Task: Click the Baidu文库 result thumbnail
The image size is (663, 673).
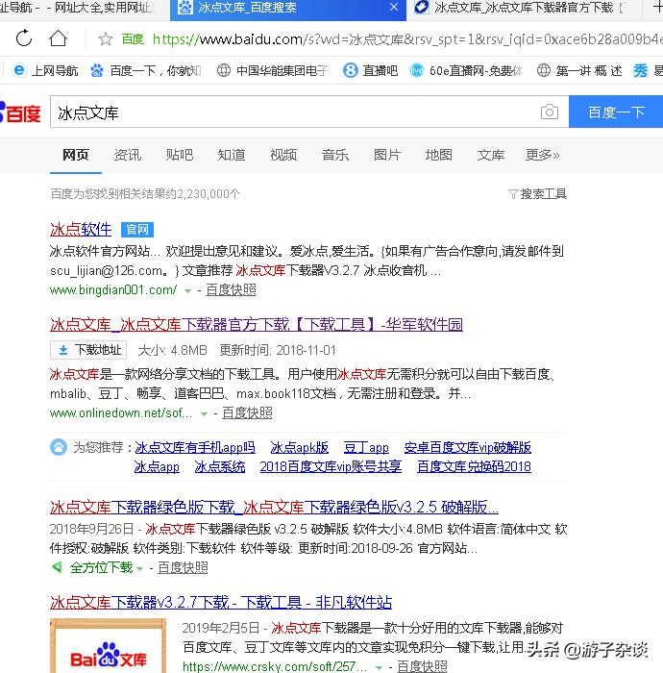Action: (x=108, y=645)
